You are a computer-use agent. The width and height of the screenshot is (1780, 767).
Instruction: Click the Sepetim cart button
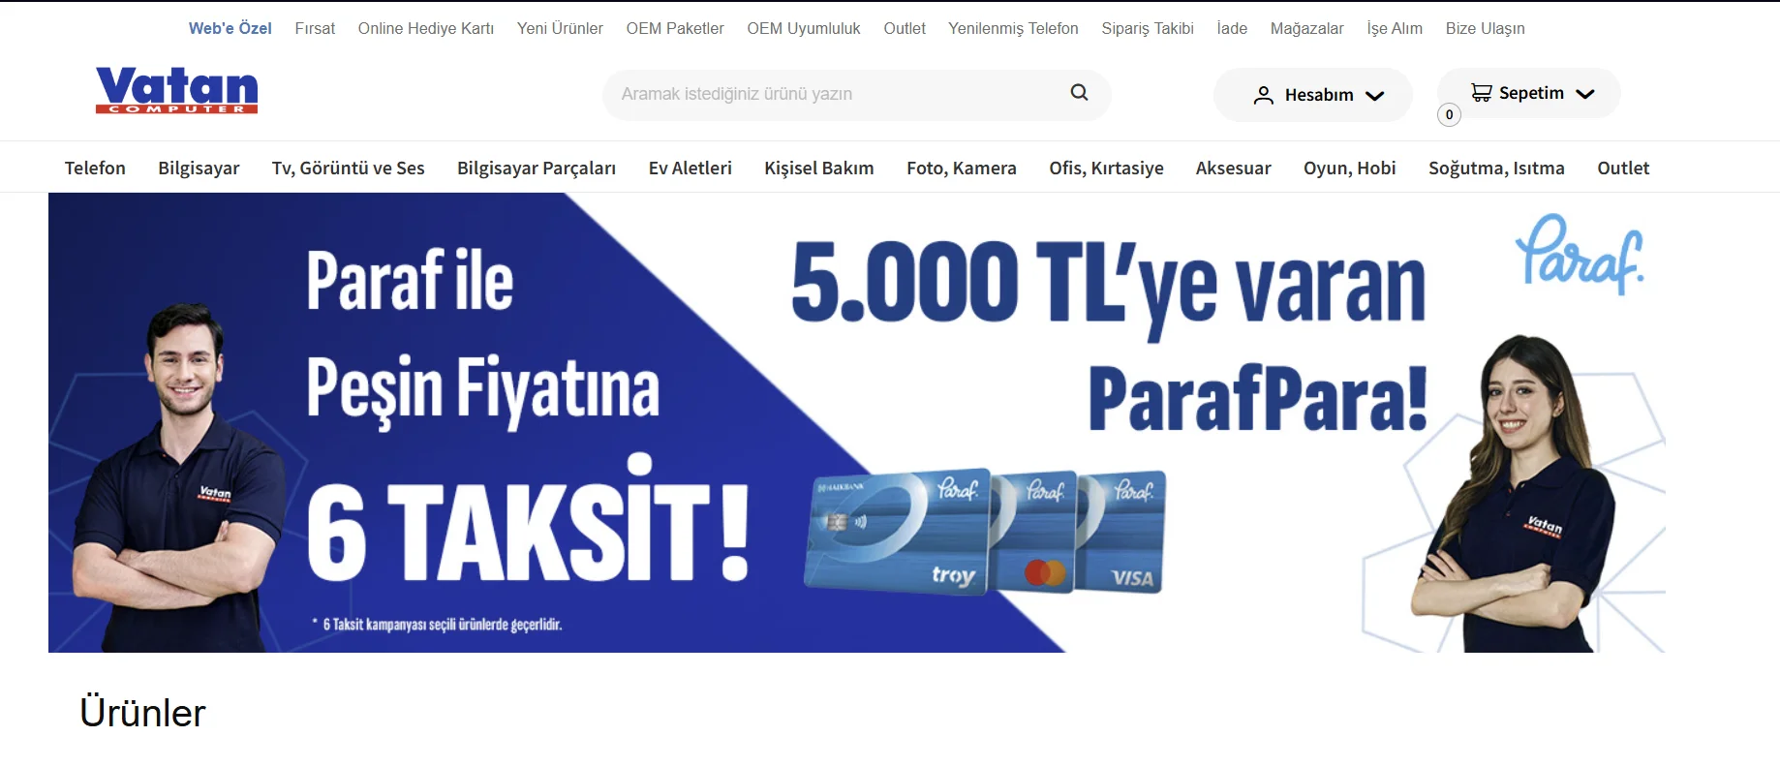click(x=1529, y=93)
